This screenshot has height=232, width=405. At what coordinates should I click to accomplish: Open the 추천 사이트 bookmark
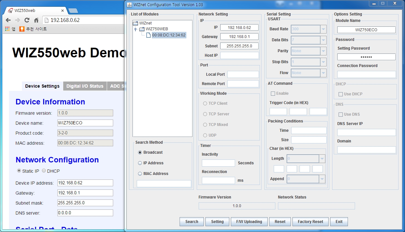click(x=33, y=29)
